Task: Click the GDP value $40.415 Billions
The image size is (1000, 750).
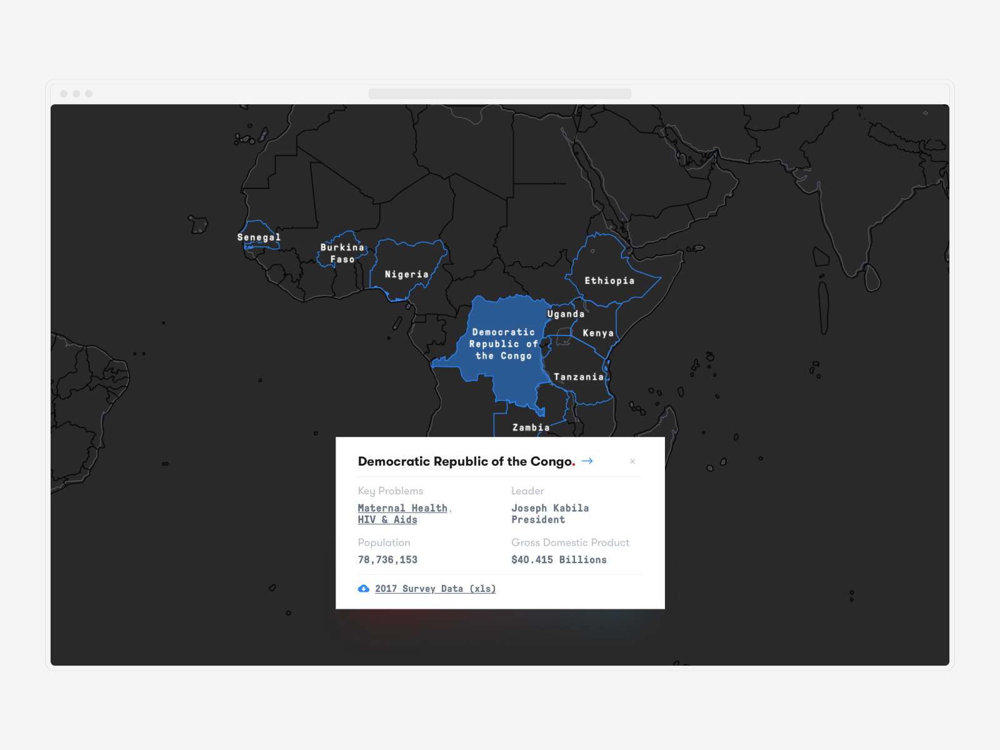Action: pyautogui.click(x=559, y=560)
